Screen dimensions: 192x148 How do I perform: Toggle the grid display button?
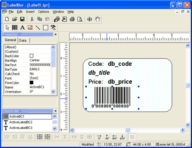pos(132,137)
